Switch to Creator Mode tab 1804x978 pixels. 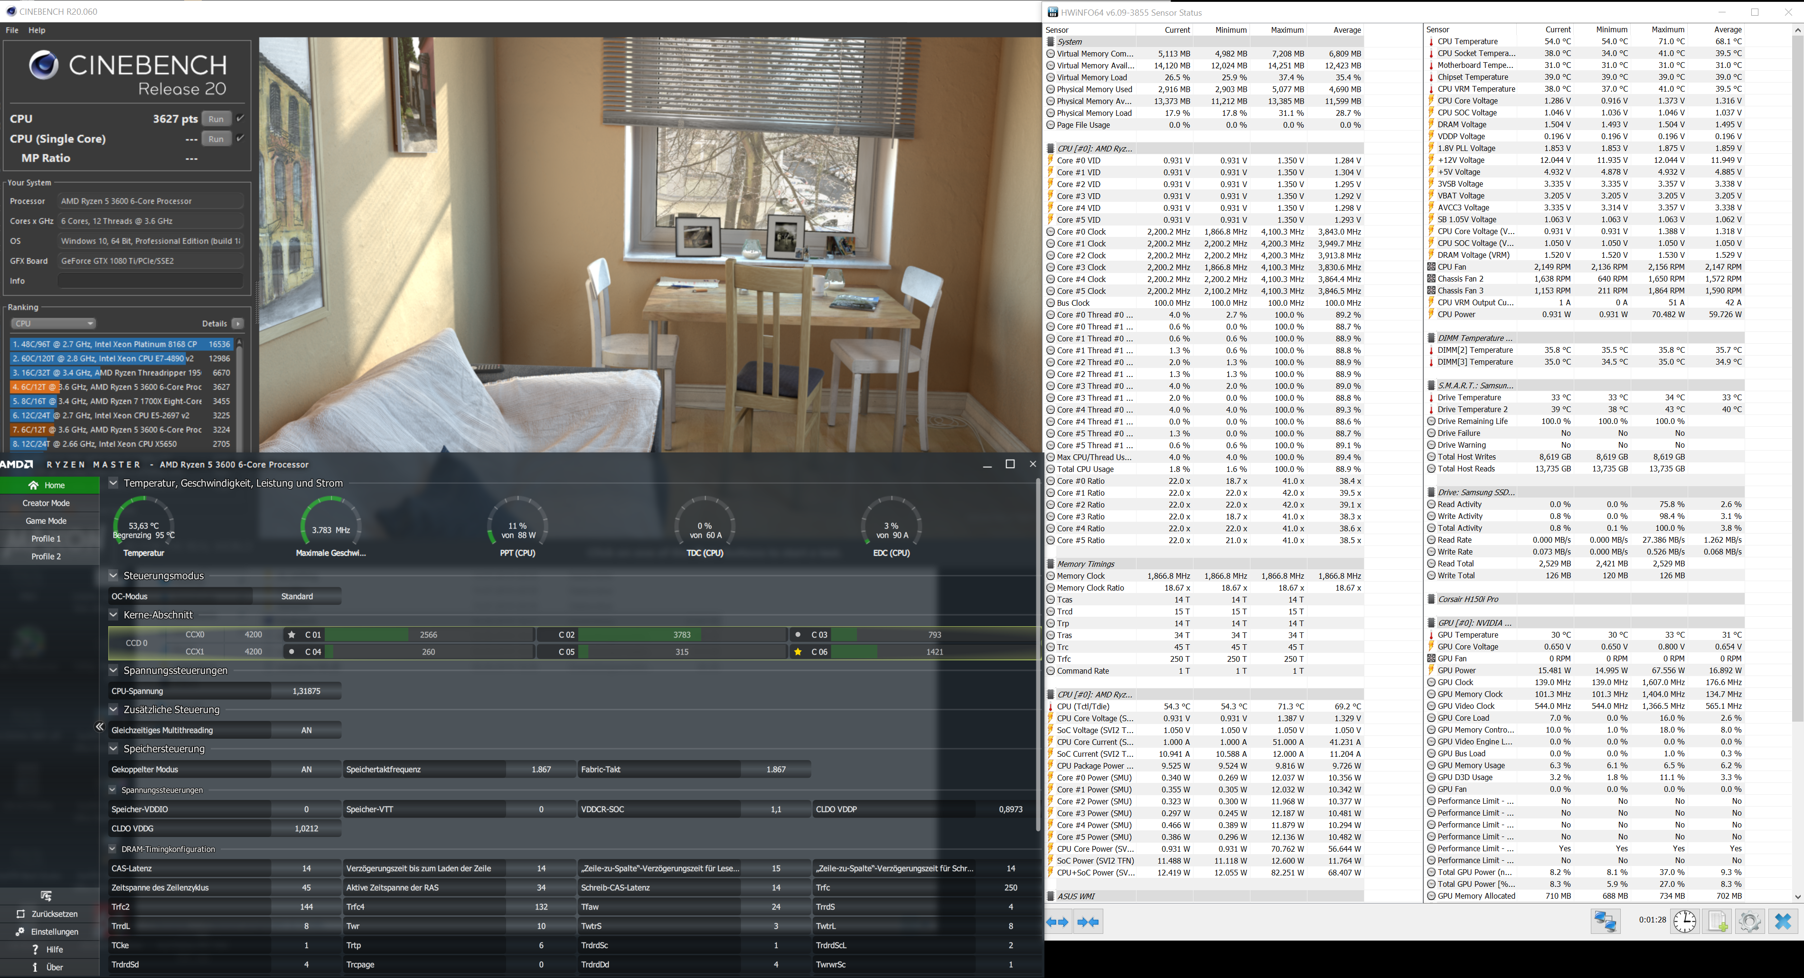click(x=46, y=503)
